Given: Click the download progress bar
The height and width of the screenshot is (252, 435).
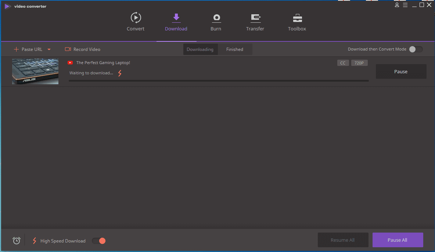Looking at the screenshot, I should [x=219, y=81].
